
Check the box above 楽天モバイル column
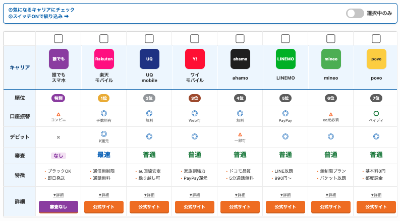(104, 39)
